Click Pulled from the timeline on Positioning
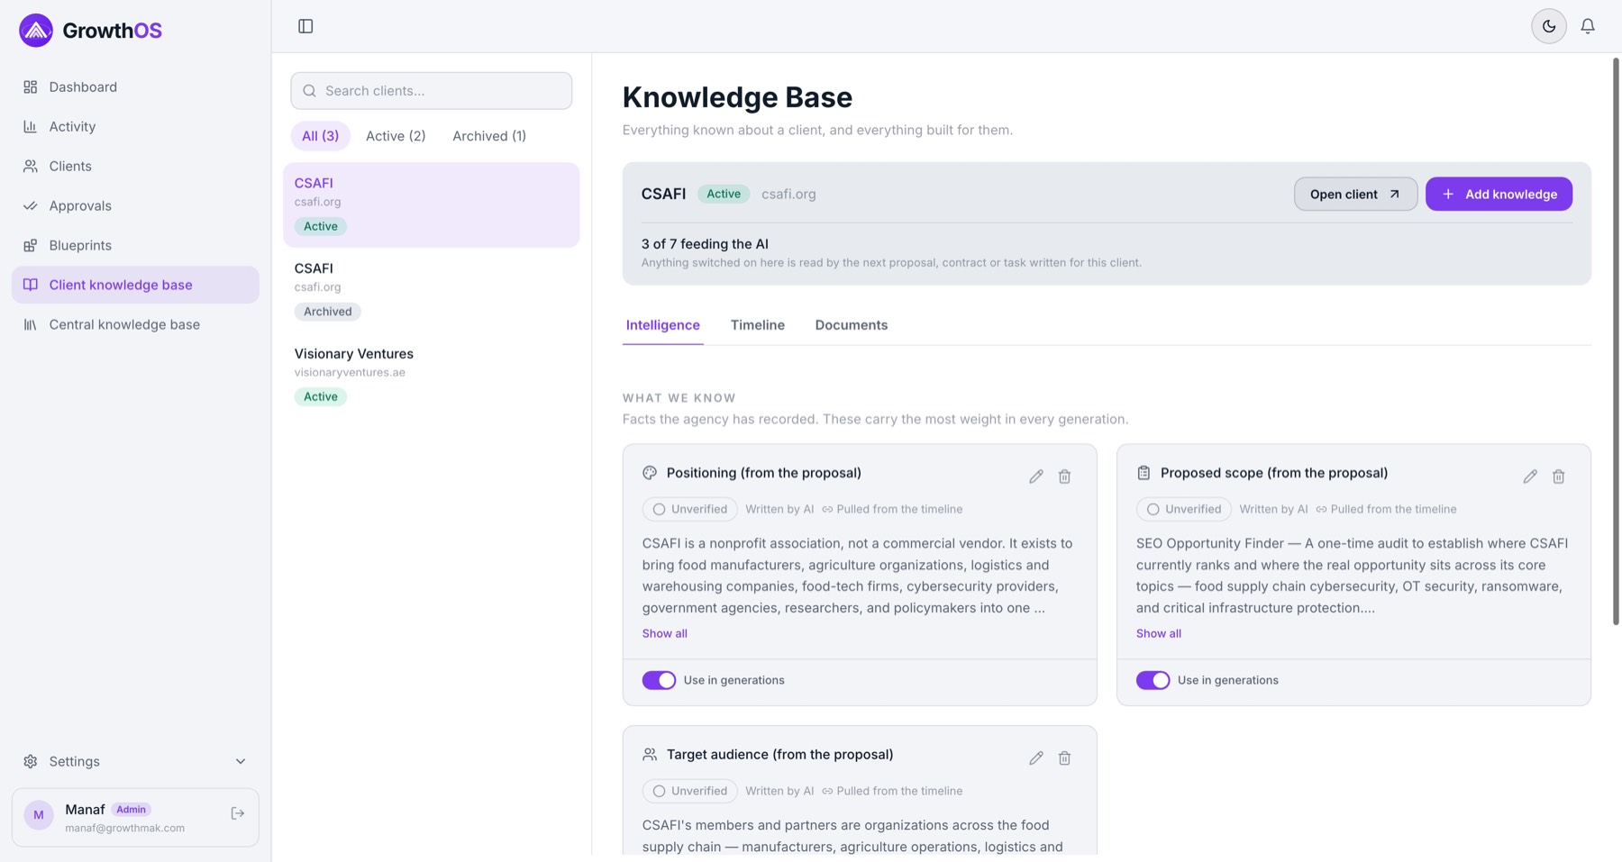 coord(892,509)
